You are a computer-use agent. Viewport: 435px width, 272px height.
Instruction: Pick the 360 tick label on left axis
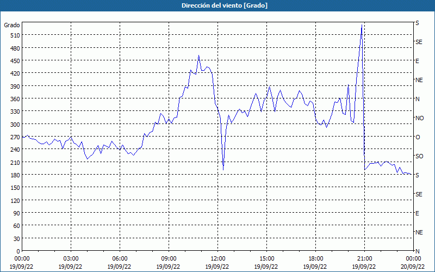(15, 99)
